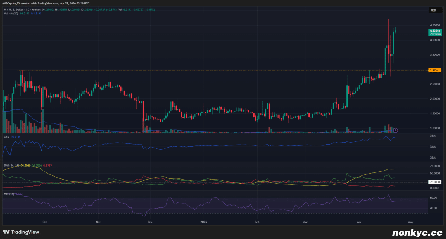
Task: Click the Dec label on the time axis
Action: pos(150,222)
